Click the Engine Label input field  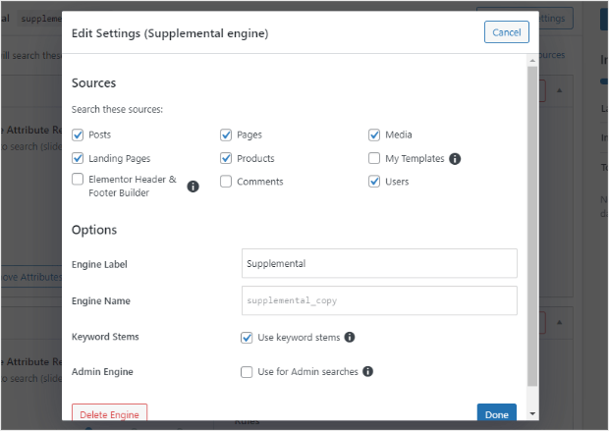(x=379, y=263)
